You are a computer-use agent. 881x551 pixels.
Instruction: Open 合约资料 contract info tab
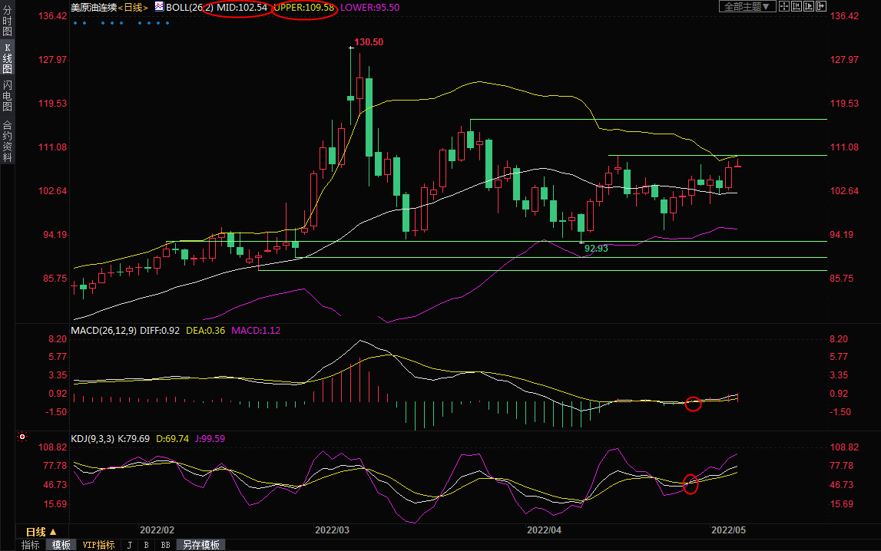coord(7,140)
